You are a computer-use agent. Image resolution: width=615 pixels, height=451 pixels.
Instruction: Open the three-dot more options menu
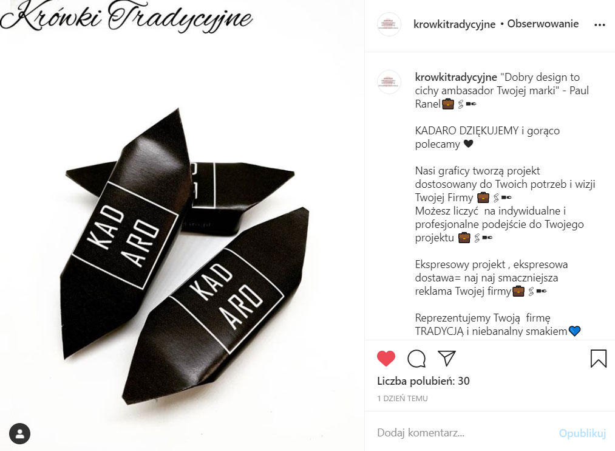point(600,25)
